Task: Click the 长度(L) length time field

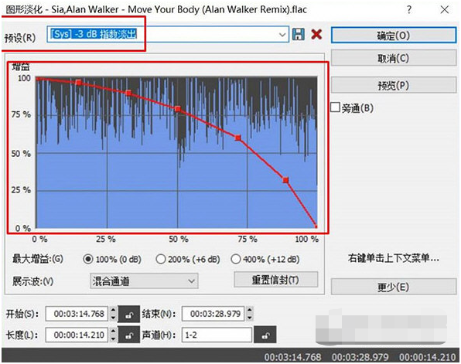Action: click(77, 335)
